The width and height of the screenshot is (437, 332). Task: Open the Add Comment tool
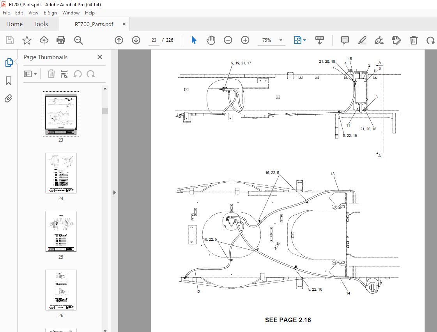345,40
